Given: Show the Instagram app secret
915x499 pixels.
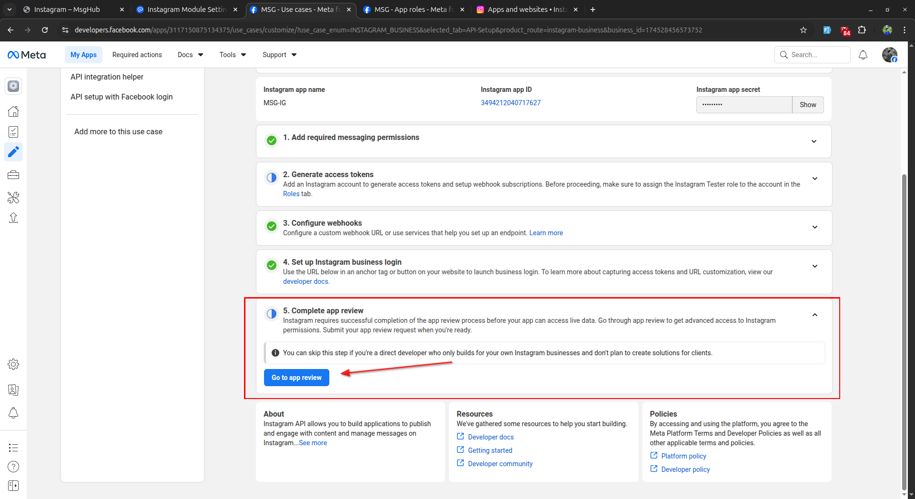Looking at the screenshot, I should (807, 105).
